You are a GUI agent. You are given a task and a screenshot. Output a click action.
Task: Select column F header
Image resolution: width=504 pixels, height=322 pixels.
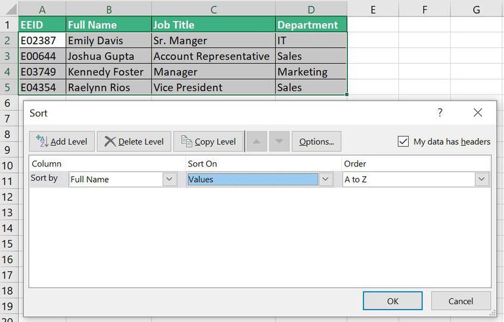coord(425,9)
